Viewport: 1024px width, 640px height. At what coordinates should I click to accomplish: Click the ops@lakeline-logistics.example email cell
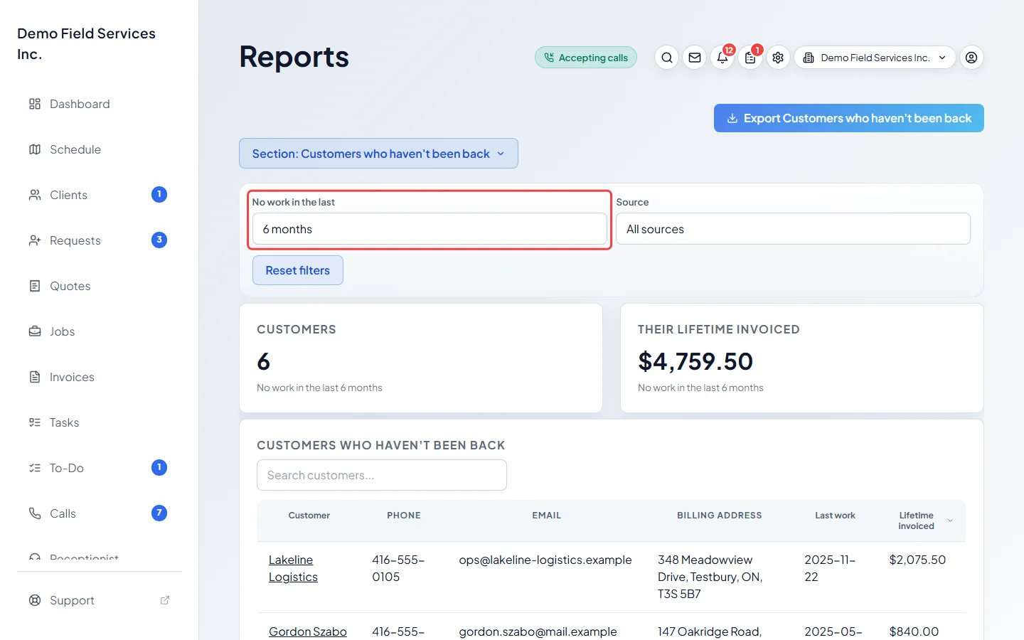(545, 560)
